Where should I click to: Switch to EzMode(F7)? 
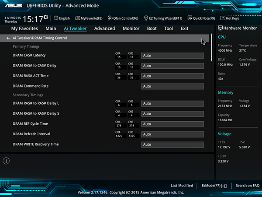coord(214,186)
